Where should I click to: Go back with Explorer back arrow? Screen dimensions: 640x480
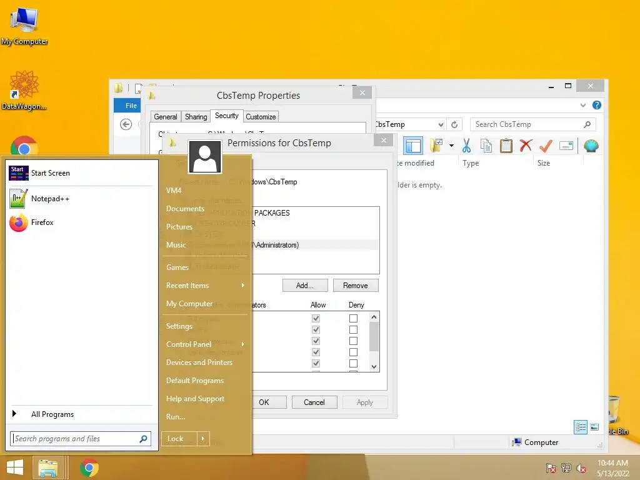[126, 124]
